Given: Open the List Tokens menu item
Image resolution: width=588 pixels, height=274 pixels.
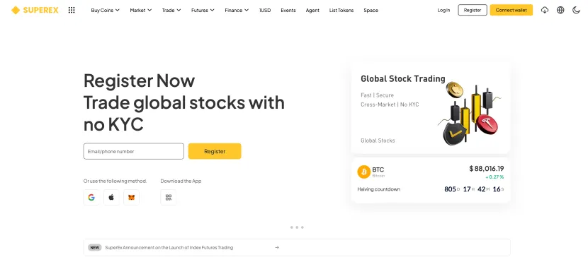Looking at the screenshot, I should (x=341, y=10).
